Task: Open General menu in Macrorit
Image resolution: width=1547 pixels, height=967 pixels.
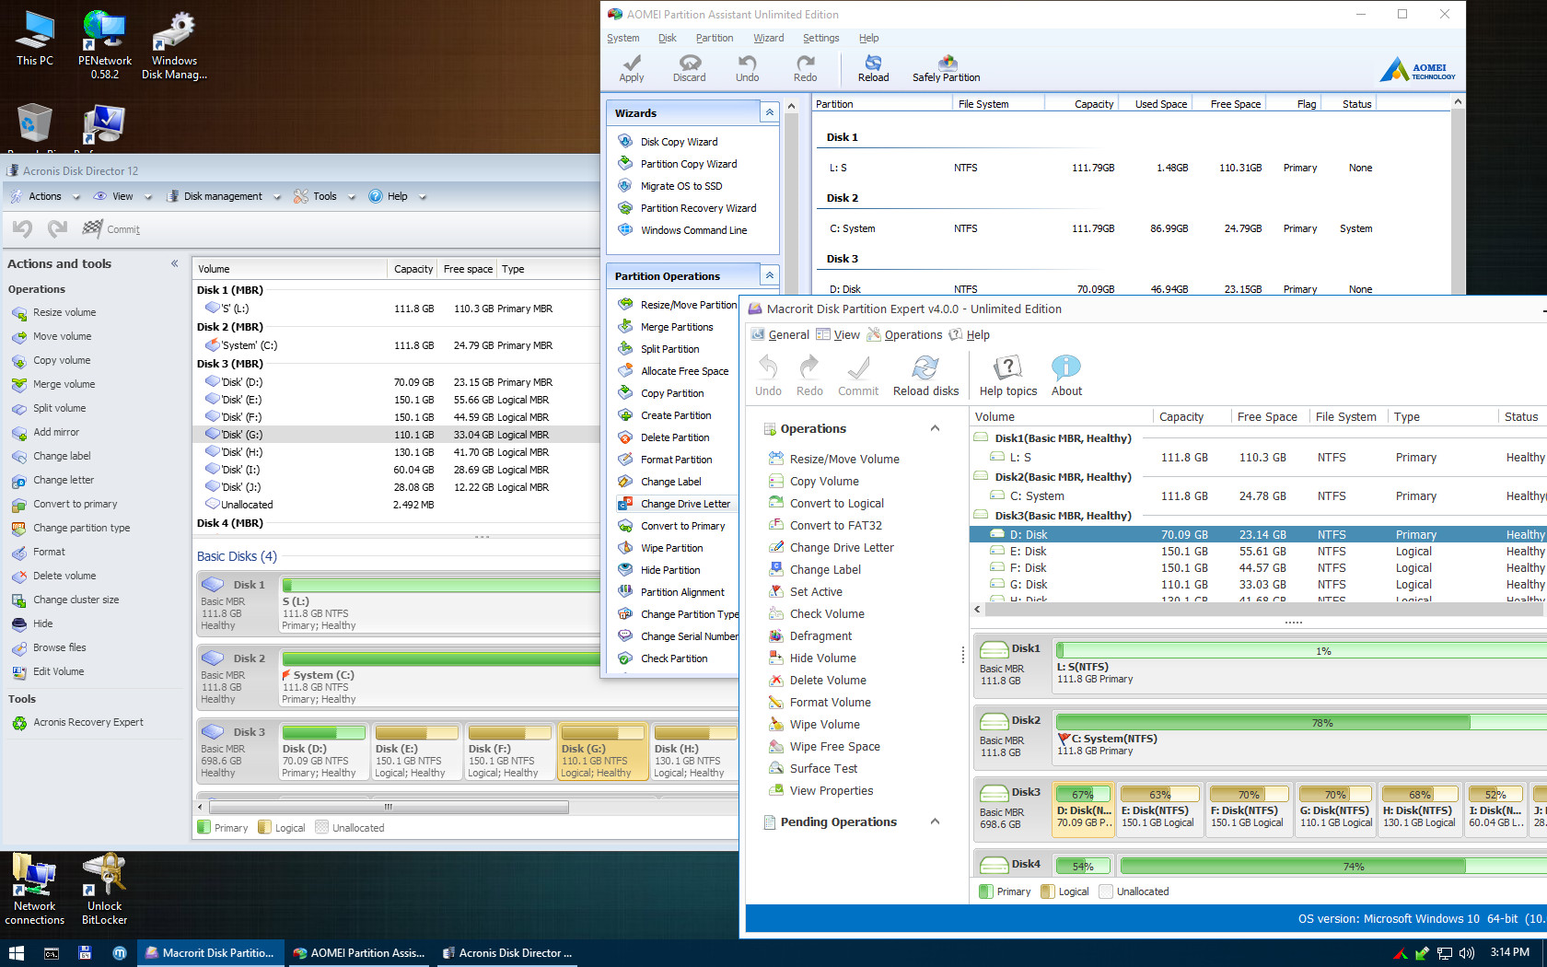Action: [x=780, y=335]
